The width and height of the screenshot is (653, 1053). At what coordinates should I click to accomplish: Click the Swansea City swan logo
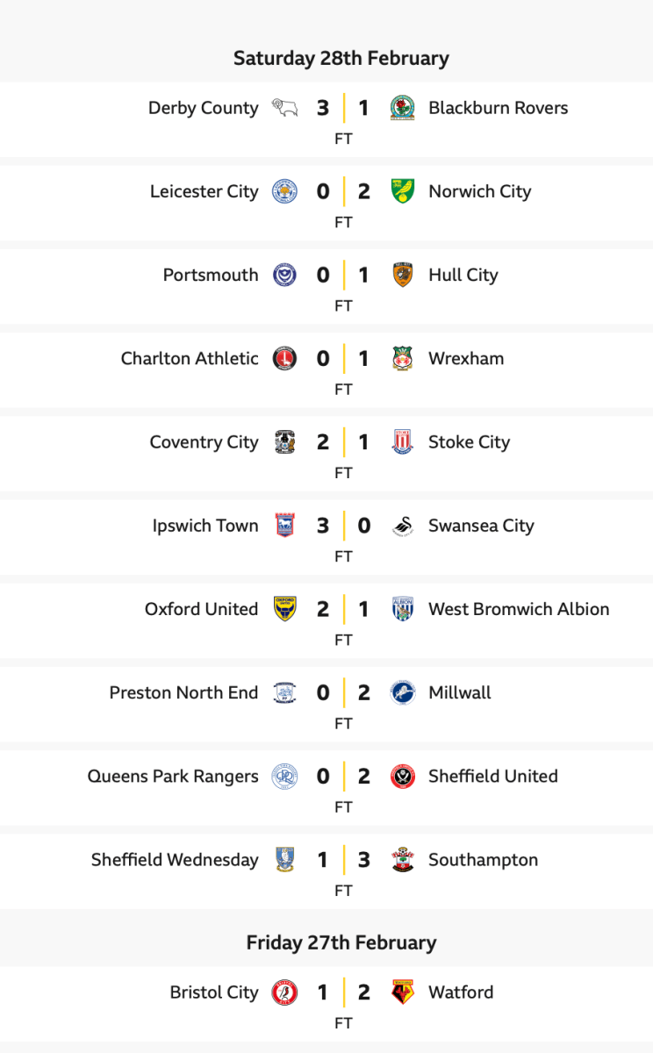coord(403,526)
